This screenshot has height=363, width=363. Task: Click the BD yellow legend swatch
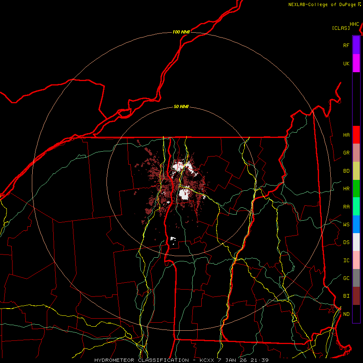(x=356, y=171)
